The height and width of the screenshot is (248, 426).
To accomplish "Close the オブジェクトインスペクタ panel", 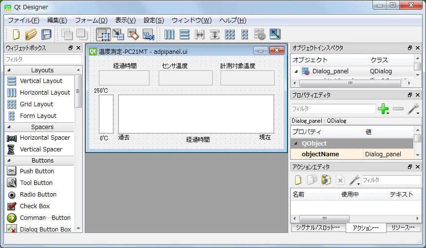I will click(418, 48).
